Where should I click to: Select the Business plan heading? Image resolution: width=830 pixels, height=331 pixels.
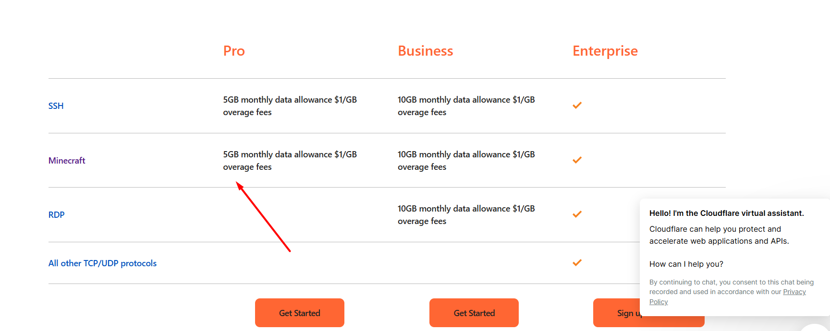426,51
